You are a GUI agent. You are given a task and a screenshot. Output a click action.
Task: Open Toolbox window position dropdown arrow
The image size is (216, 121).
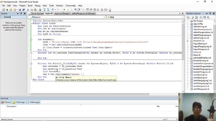18,13
